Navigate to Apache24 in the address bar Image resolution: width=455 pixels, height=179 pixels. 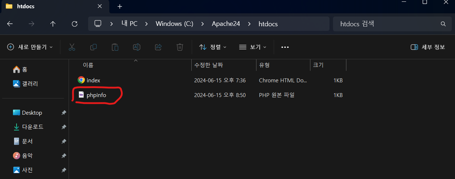click(226, 24)
